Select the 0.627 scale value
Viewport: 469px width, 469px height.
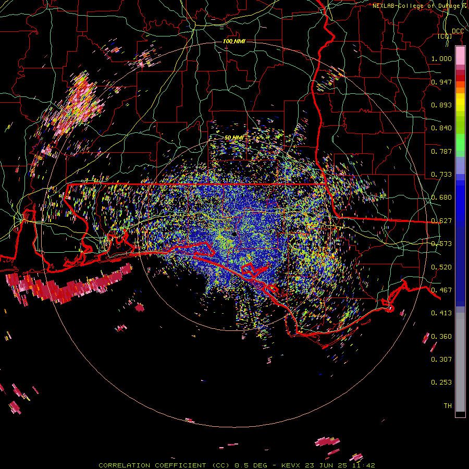click(441, 221)
